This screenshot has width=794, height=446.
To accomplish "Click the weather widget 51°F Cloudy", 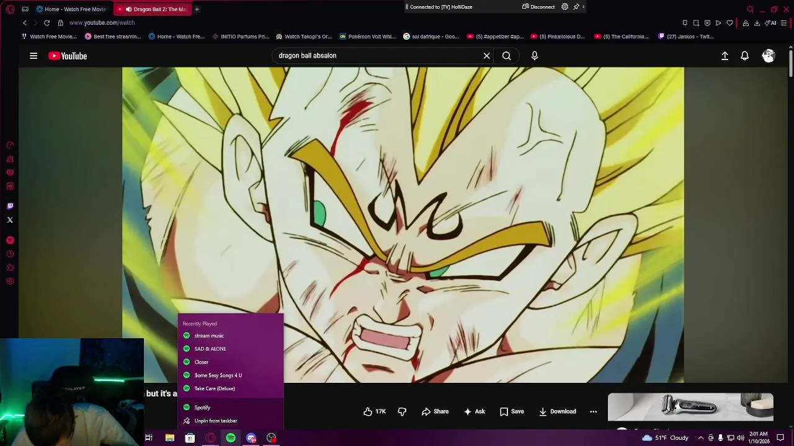I will [665, 438].
